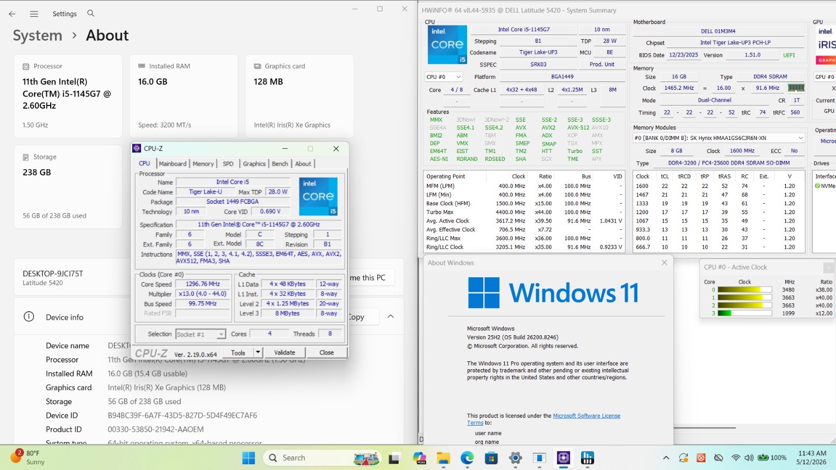Image resolution: width=836 pixels, height=470 pixels.
Task: Open the Settings navigation hamburger menu
Action: (34, 14)
